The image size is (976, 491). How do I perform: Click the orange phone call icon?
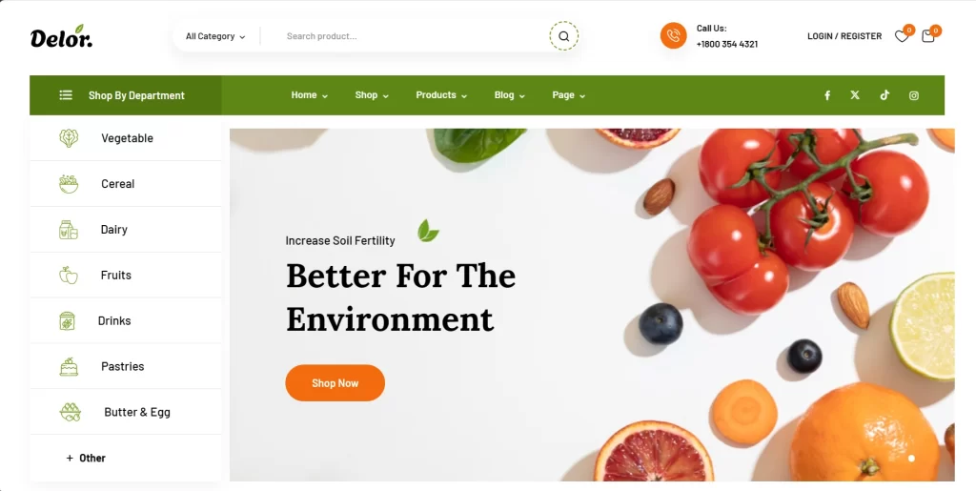click(x=674, y=35)
